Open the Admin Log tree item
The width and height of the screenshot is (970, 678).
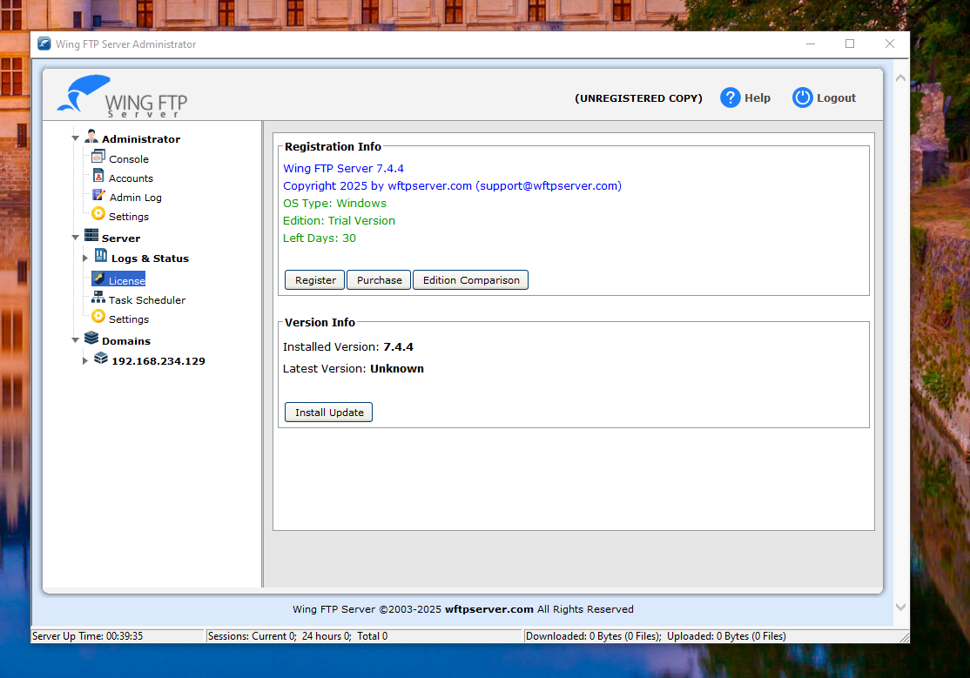pyautogui.click(x=136, y=198)
